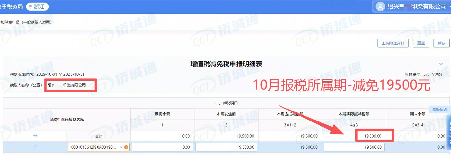Click the 金额单位：元，至角分 text
The image size is (451, 155).
pos(424,74)
